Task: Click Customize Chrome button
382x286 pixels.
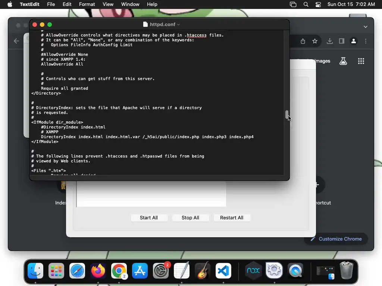Action: [x=336, y=239]
